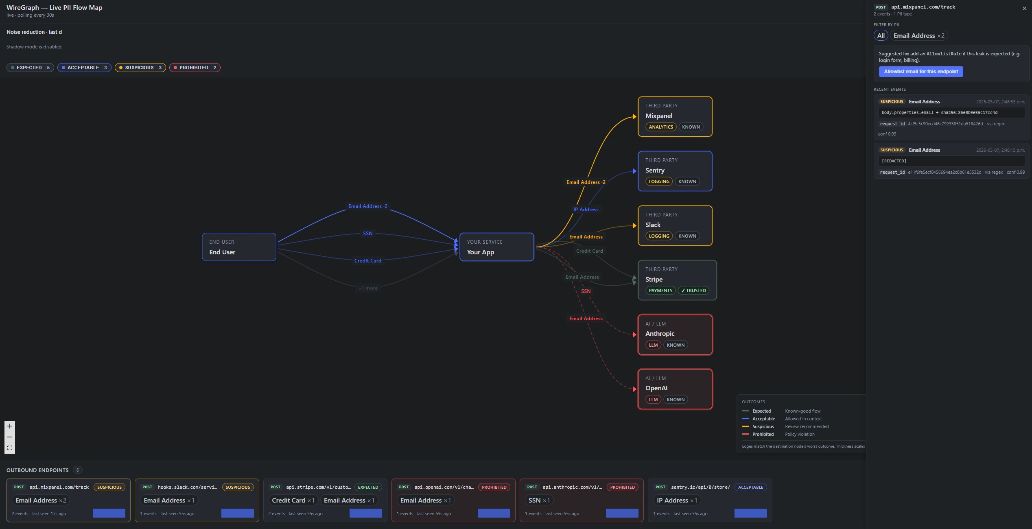1032x529 pixels.
Task: Click request_id 4cf5c5c90ecd… value
Action: point(945,124)
